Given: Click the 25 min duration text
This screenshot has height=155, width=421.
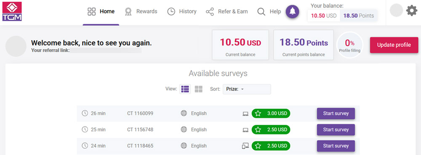Looking at the screenshot, I should (98, 129).
